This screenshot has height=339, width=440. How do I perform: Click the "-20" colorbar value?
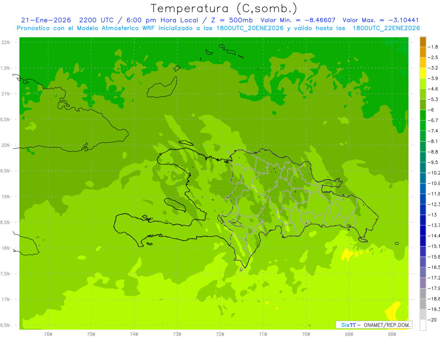pos(433,320)
